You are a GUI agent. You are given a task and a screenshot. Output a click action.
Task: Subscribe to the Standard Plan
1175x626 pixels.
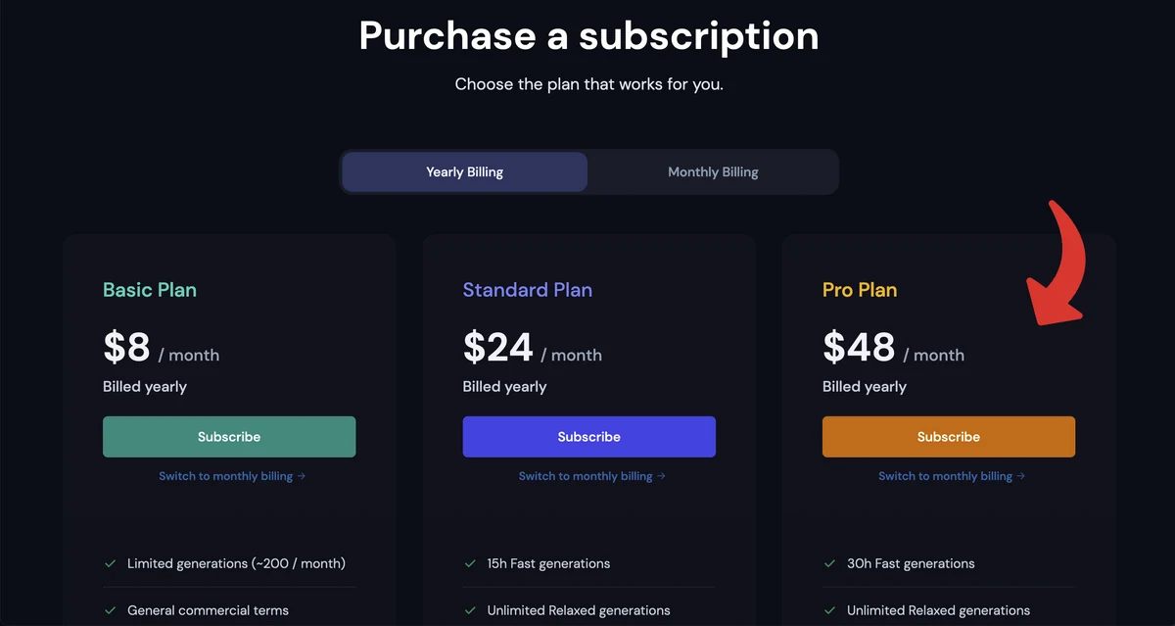pos(588,437)
